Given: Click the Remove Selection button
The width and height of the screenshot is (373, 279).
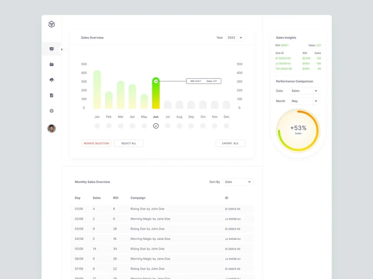Looking at the screenshot, I should pyautogui.click(x=96, y=143).
